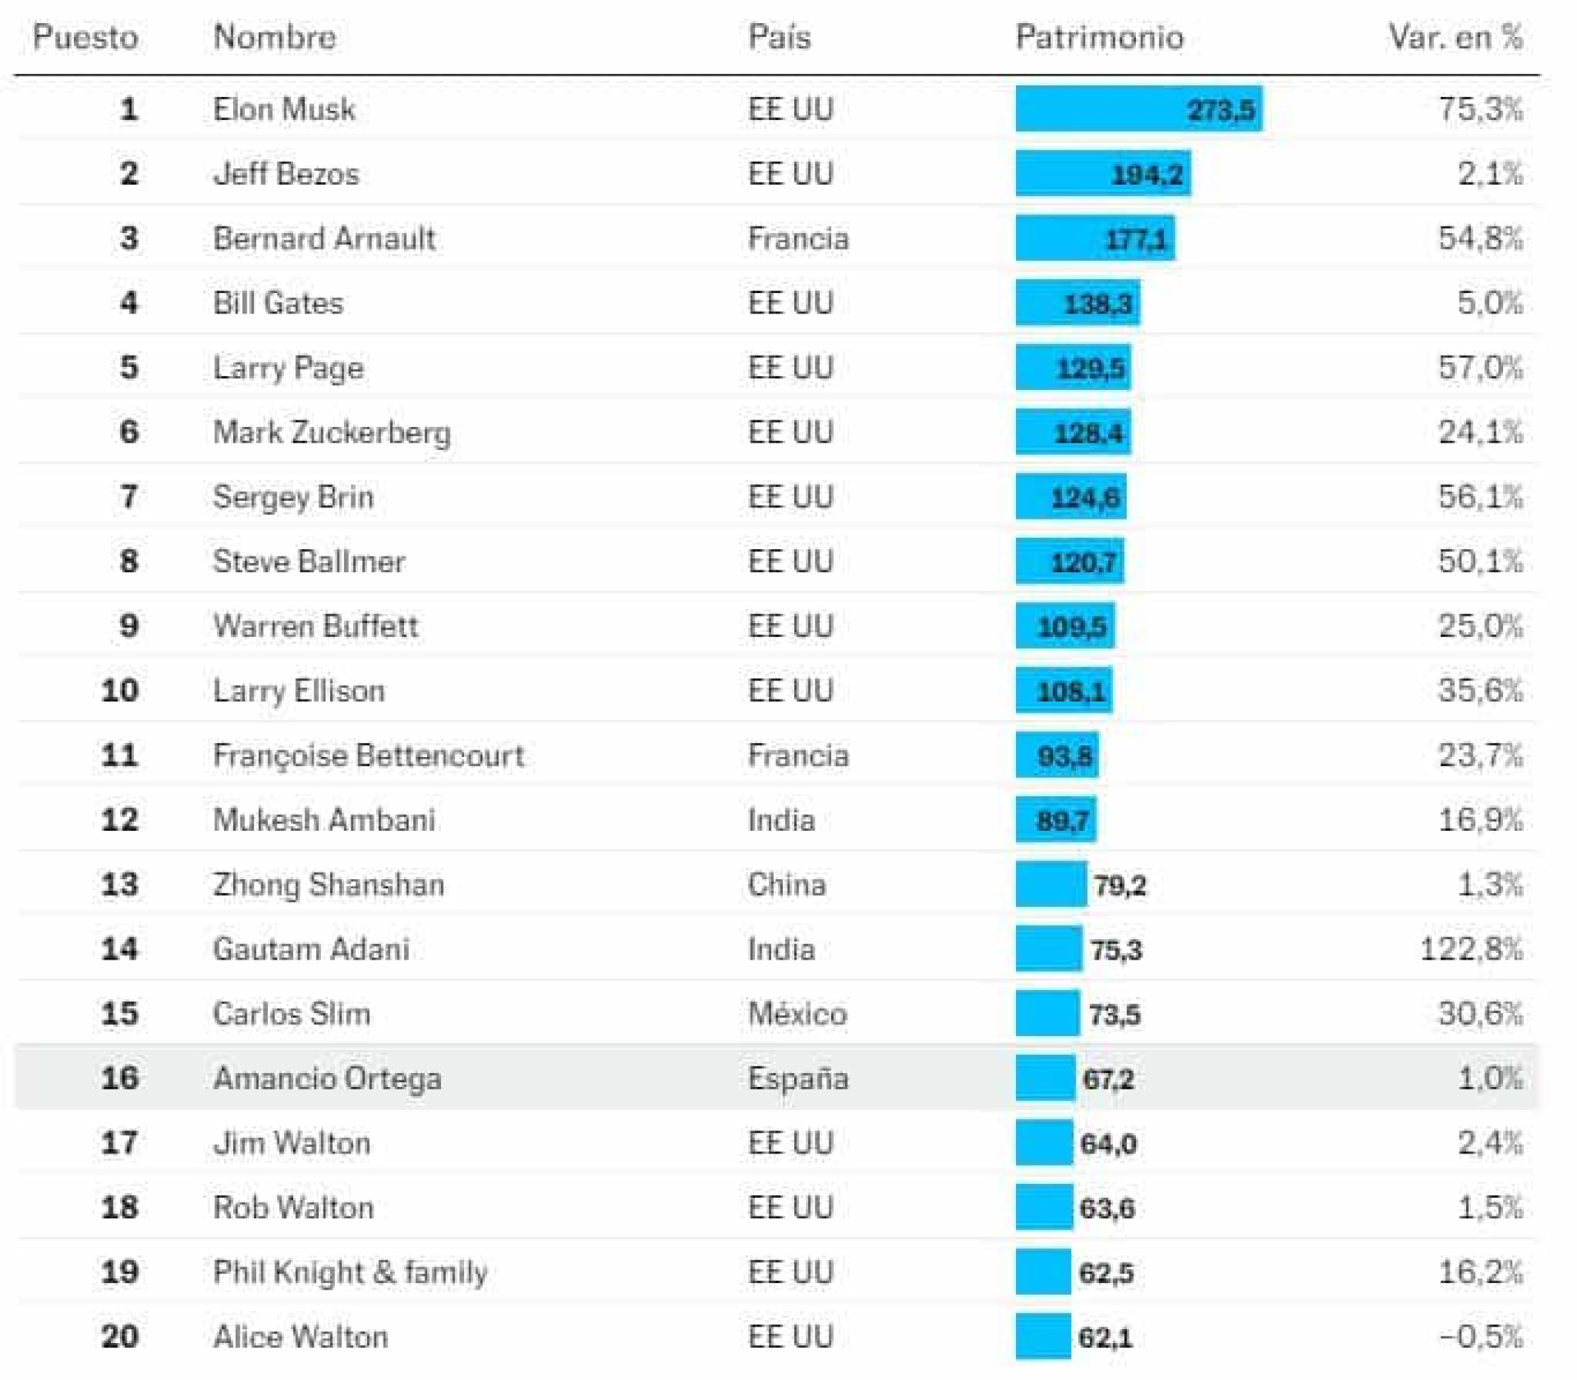Click the Patrimonio column header
Viewport: 1577px width, 1380px height.
coord(1099,37)
